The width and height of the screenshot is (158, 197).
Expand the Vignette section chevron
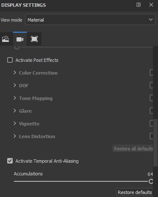(x=15, y=123)
